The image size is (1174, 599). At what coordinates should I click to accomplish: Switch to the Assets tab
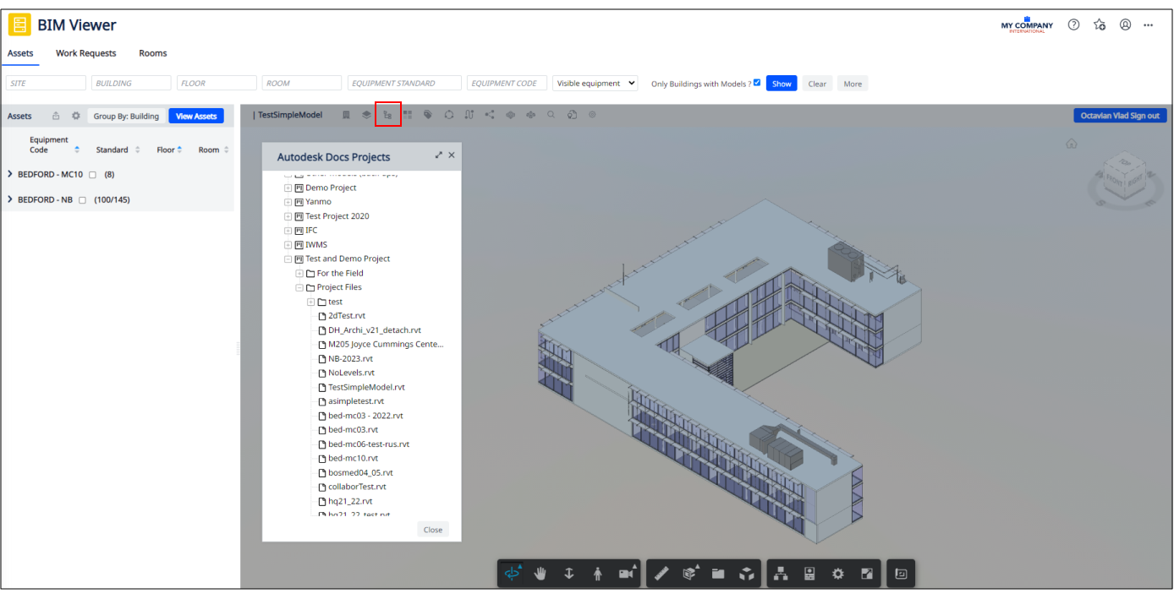[x=20, y=53]
